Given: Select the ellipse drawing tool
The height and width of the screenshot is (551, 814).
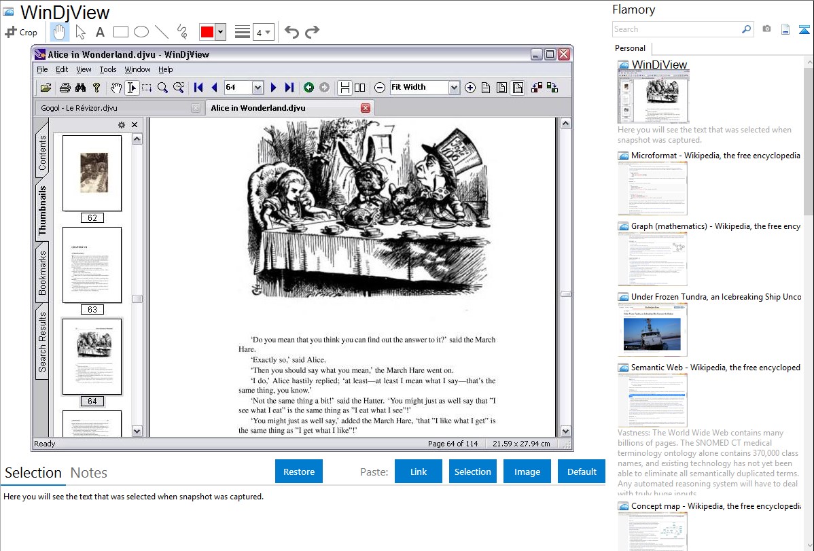Looking at the screenshot, I should pyautogui.click(x=141, y=32).
